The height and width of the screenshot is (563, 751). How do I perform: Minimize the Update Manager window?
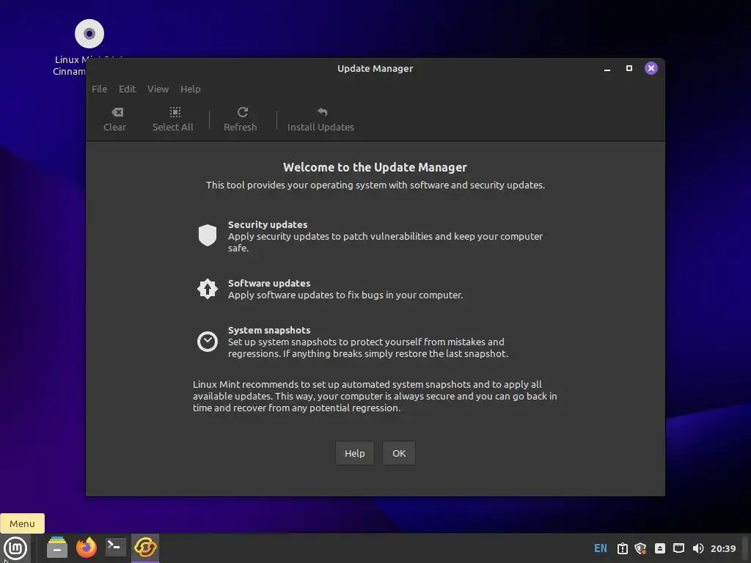pyautogui.click(x=607, y=68)
